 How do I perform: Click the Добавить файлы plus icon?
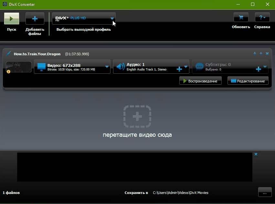click(x=35, y=18)
